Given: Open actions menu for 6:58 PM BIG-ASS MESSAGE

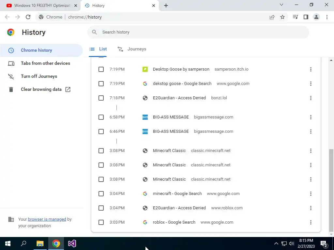Looking at the screenshot, I should [x=311, y=117].
